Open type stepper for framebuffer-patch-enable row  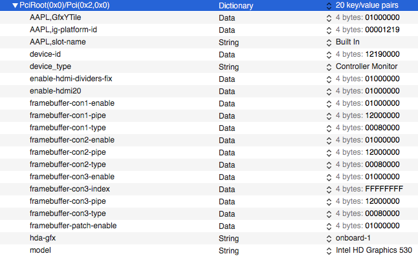(x=329, y=226)
